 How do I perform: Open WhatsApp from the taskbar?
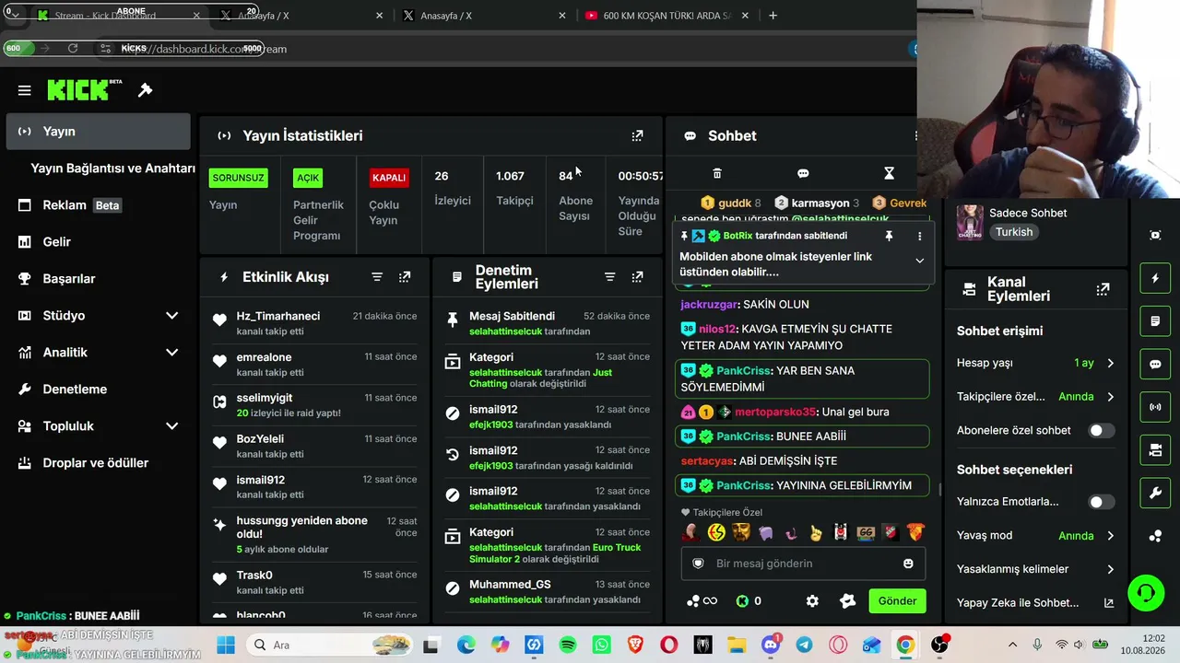(602, 645)
